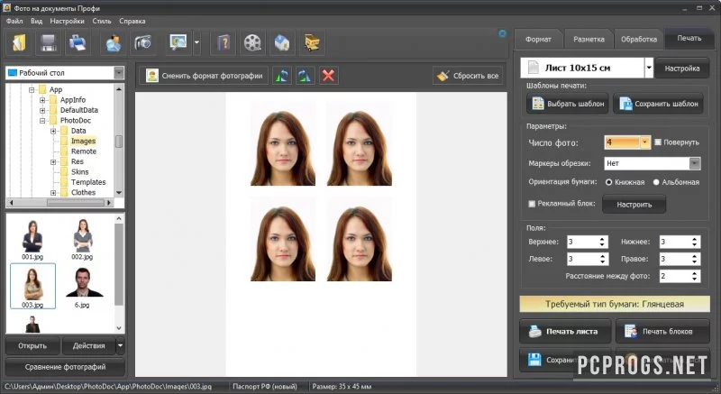Viewport: 721px width, 394px height.
Task: Click the user photo toolbar icon
Action: 114,42
